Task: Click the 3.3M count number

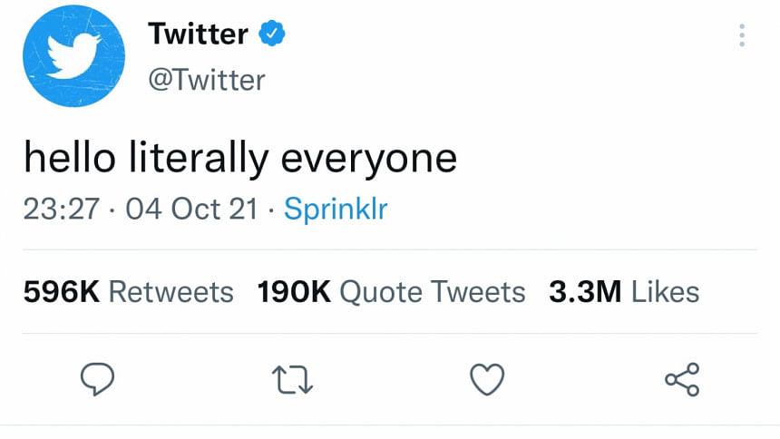Action: coord(585,292)
